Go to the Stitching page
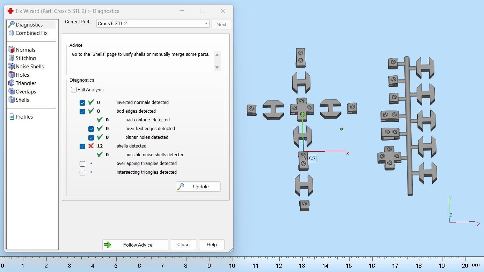The height and width of the screenshot is (272, 484). pos(25,58)
